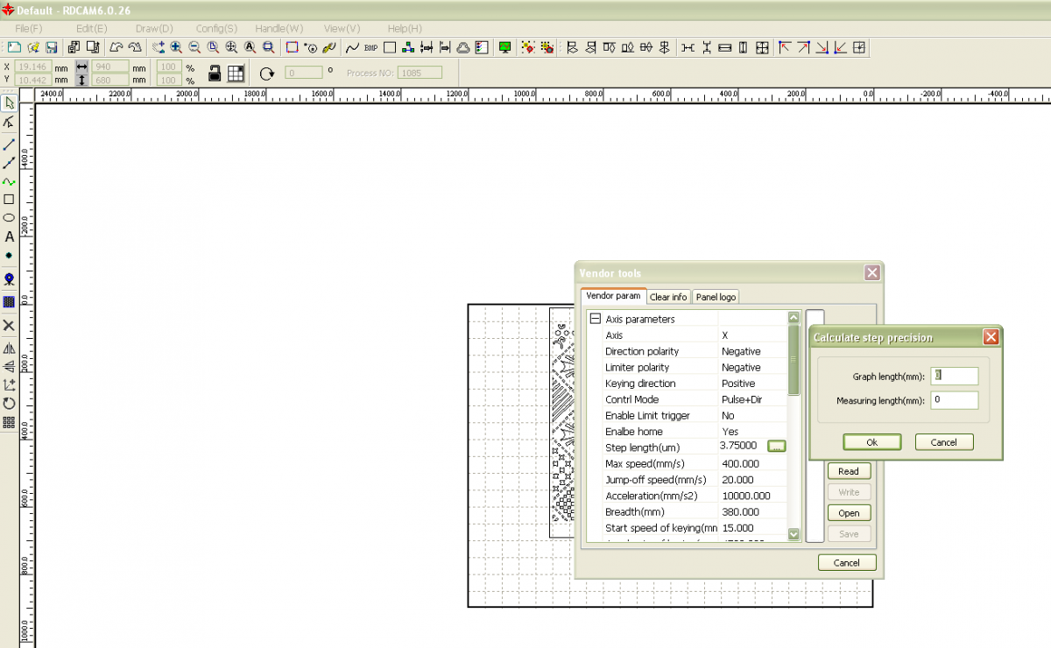Click the Read button in Vendor tools
1051x648 pixels.
tap(848, 471)
